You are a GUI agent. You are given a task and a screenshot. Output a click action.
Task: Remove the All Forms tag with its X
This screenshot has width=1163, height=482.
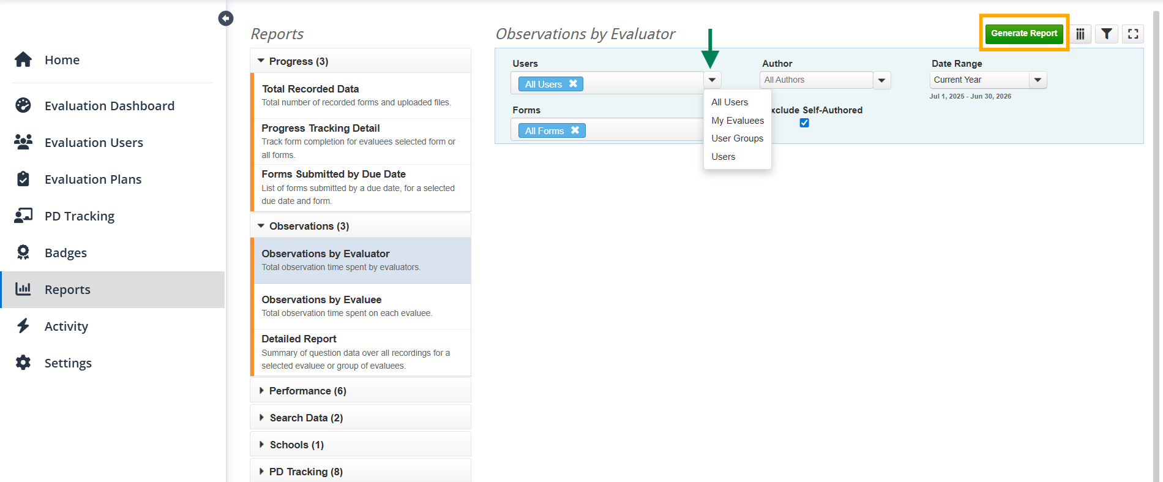(x=575, y=130)
